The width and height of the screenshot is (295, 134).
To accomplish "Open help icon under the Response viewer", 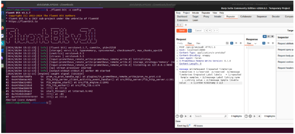I will pyautogui.click(x=246, y=116).
